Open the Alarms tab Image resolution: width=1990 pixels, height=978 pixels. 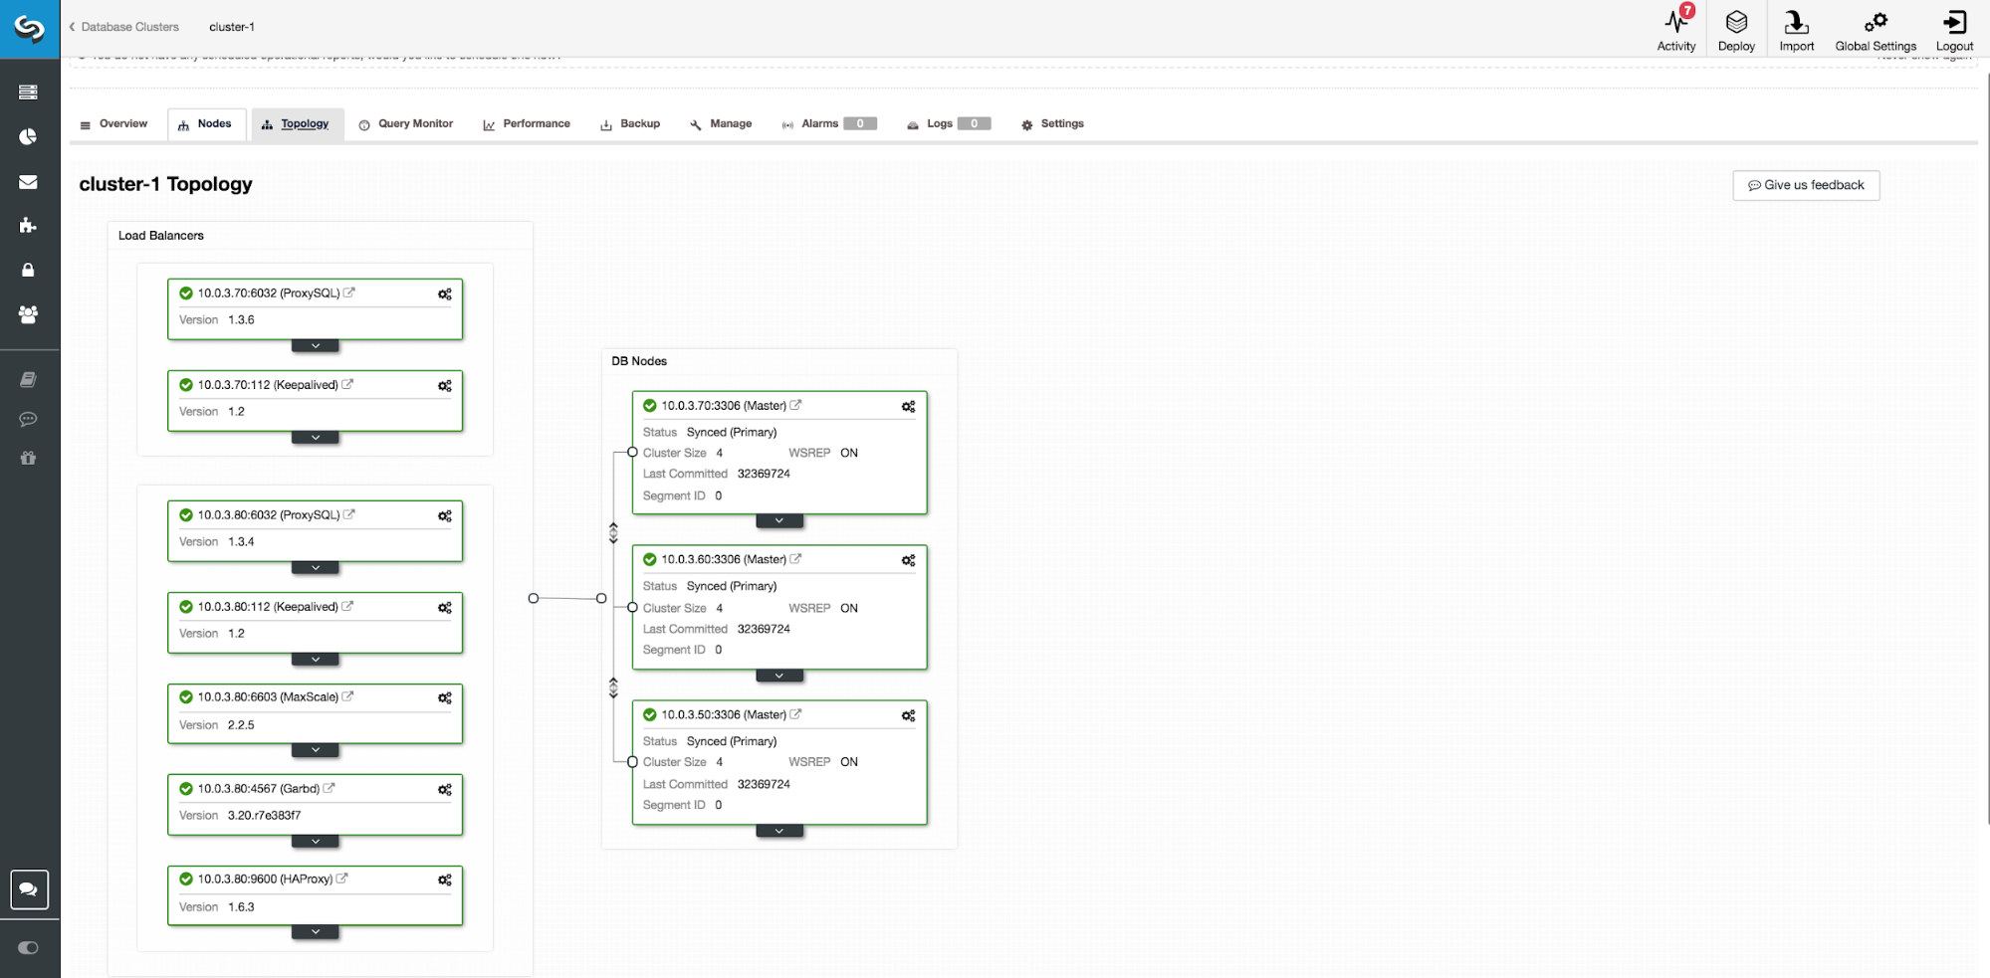pyautogui.click(x=829, y=124)
